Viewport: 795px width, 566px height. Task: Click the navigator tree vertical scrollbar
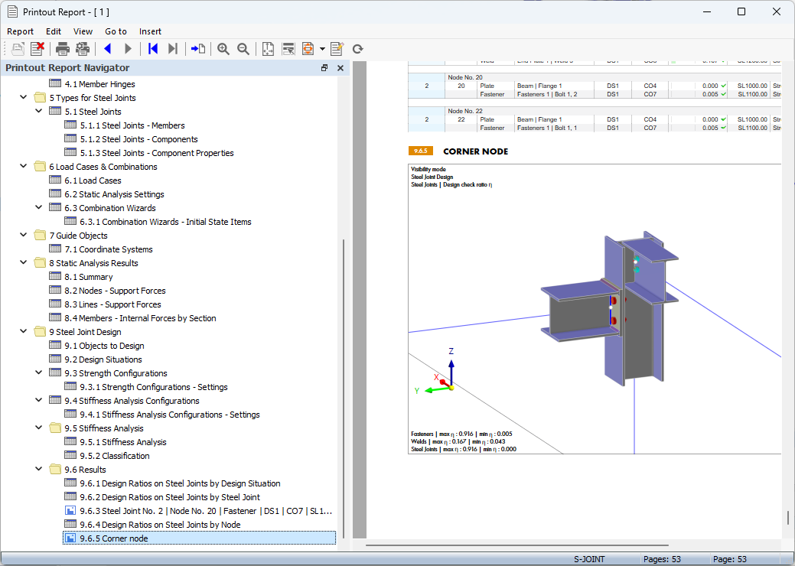point(344,388)
